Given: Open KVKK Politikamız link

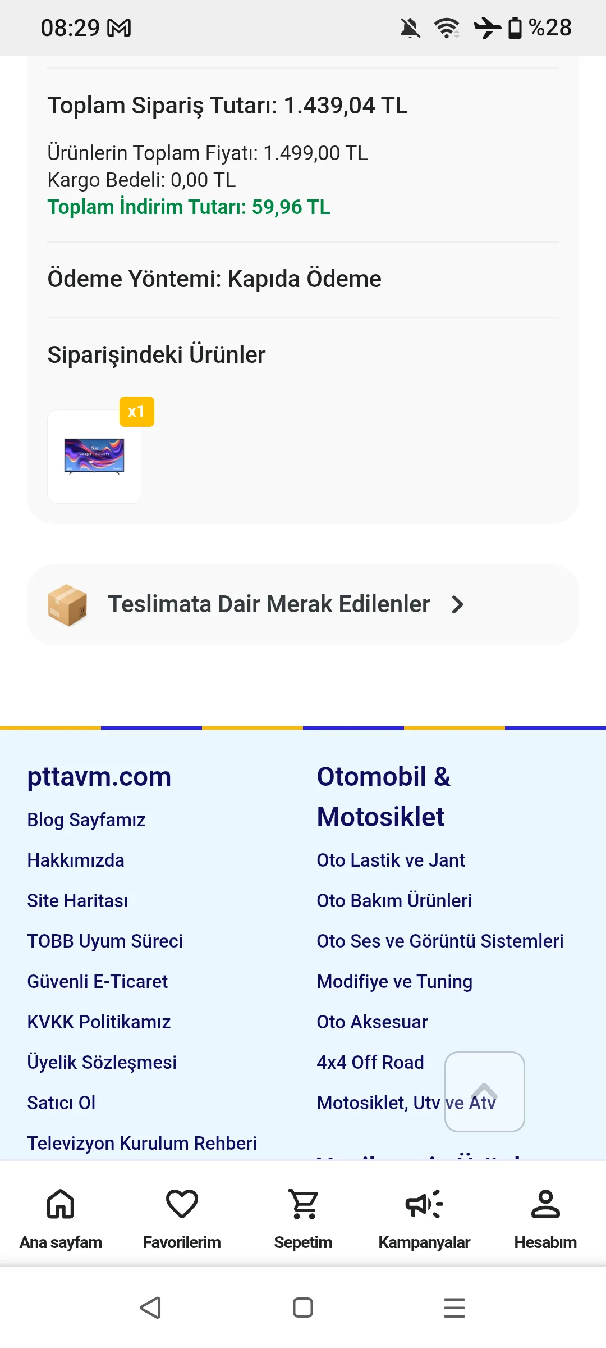Looking at the screenshot, I should 99,1022.
